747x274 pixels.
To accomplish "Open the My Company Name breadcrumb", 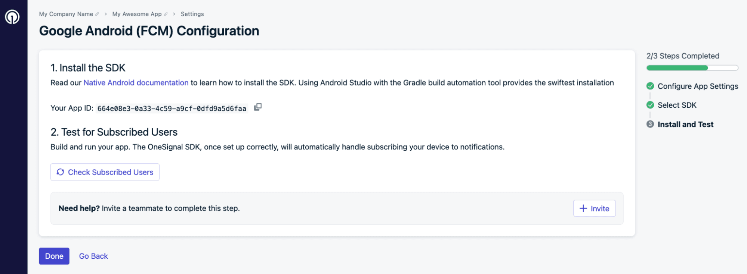I will [66, 14].
